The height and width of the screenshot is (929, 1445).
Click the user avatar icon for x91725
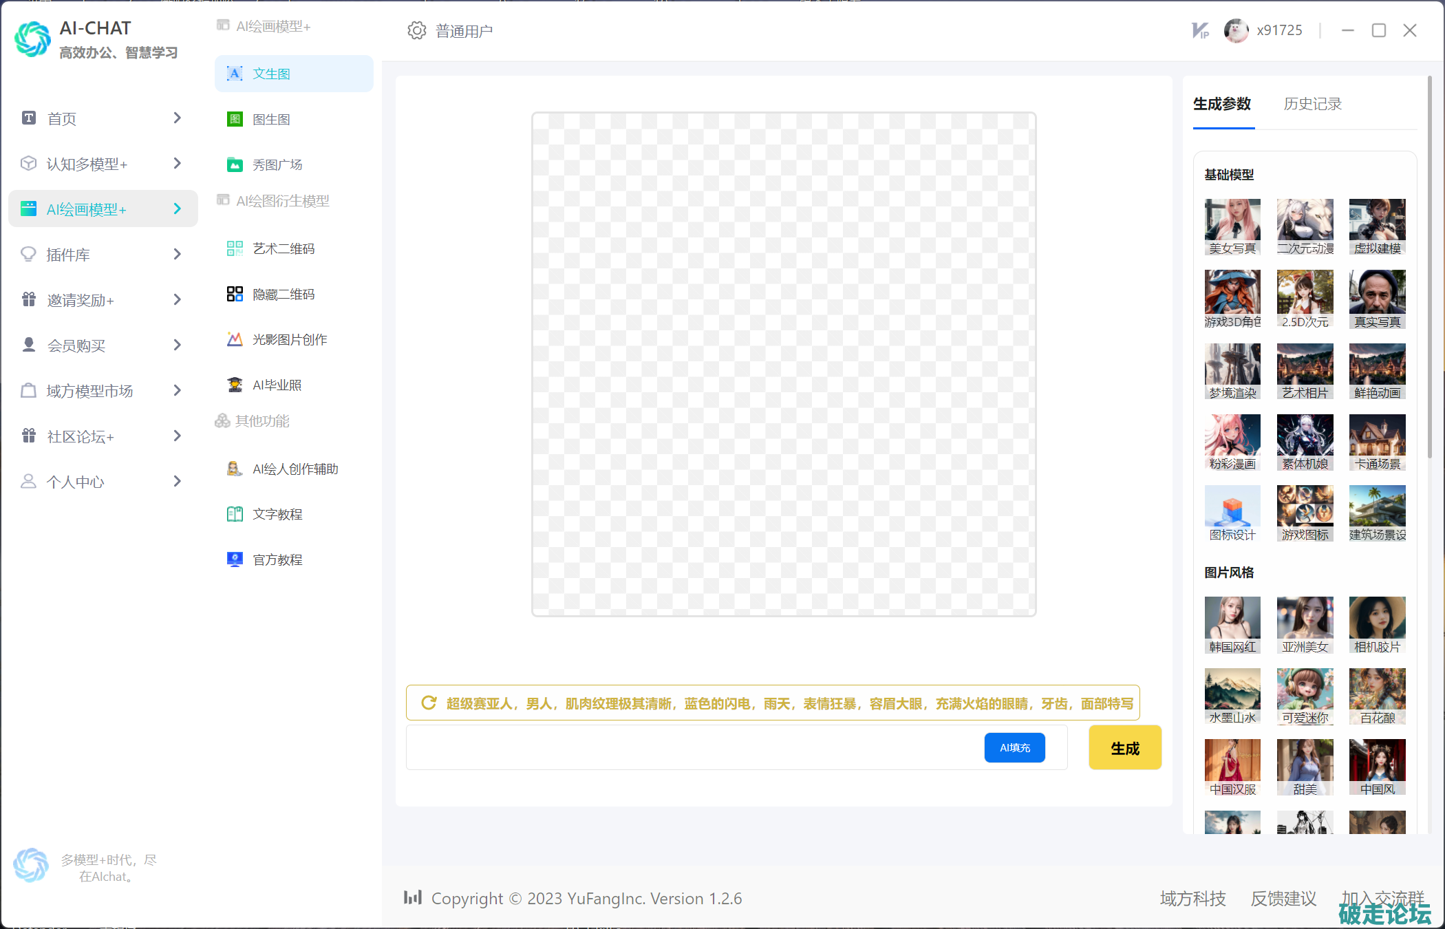[x=1236, y=30]
